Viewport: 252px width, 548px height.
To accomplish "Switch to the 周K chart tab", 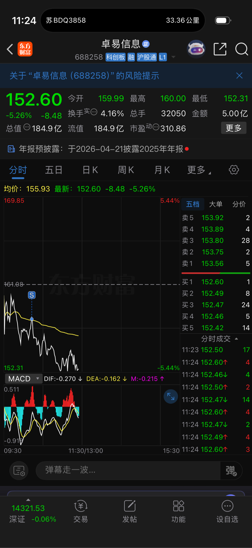I will 126,170.
